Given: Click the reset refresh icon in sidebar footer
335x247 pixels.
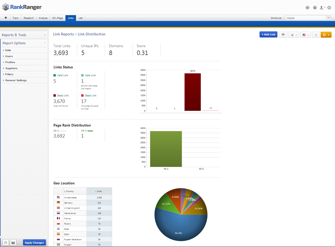Looking at the screenshot, I should (6, 243).
